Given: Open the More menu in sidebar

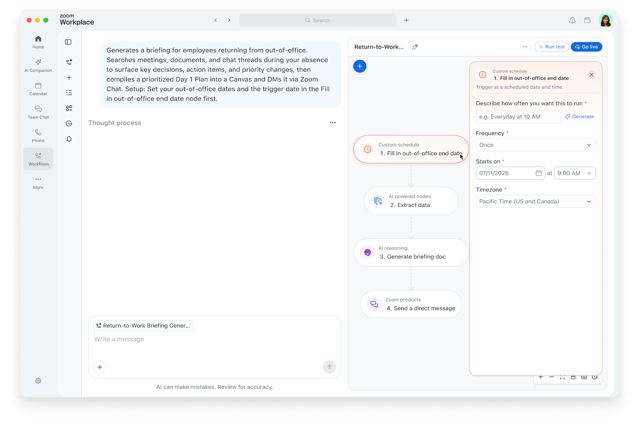Looking at the screenshot, I should [x=38, y=182].
